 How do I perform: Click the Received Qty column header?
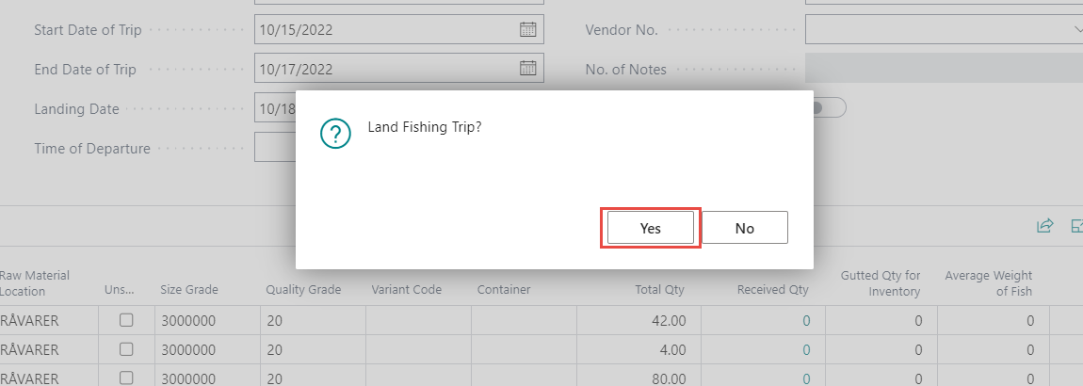pos(772,290)
